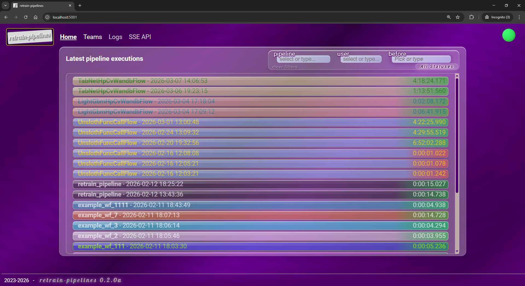Select the retrain-pipelines browser tab

pyautogui.click(x=42, y=5)
